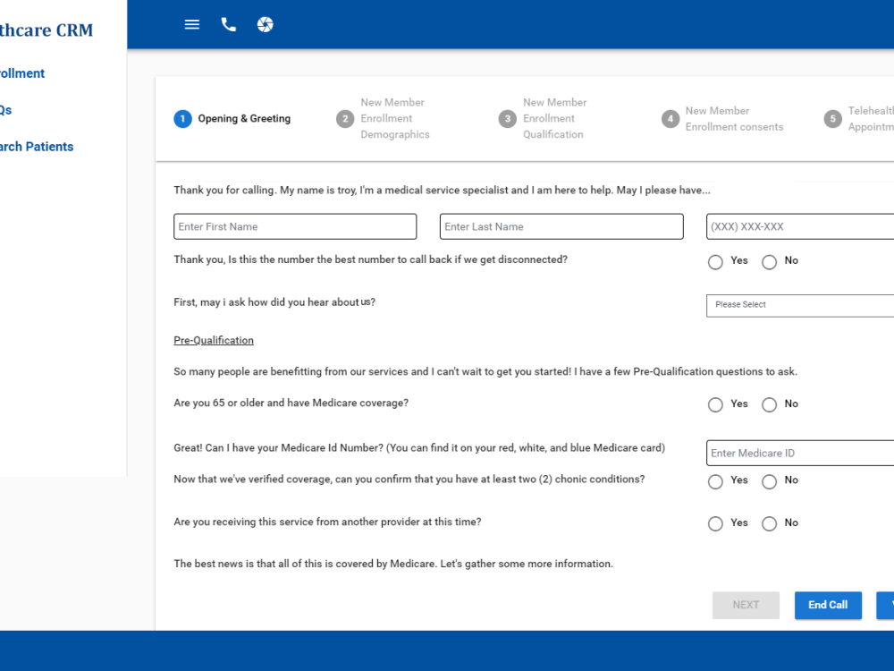Click step 4 circle icon

(x=670, y=119)
